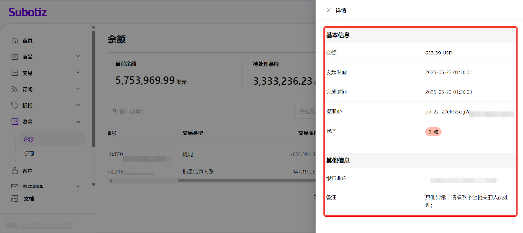Click the 资金 wallet icon
Screen dimensions: 523x233
[15, 122]
